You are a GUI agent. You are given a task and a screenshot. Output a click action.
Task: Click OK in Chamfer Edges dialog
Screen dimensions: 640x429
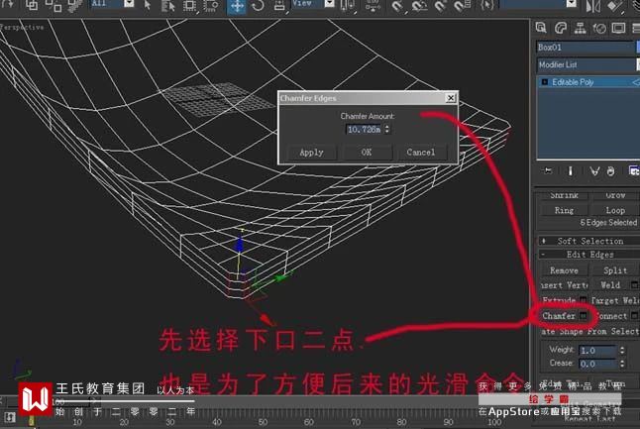pos(367,153)
